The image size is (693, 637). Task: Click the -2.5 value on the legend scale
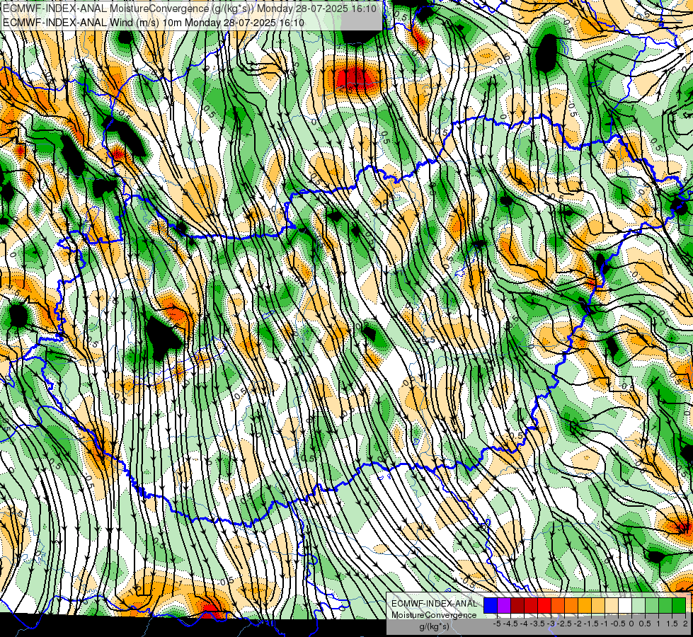(x=563, y=624)
